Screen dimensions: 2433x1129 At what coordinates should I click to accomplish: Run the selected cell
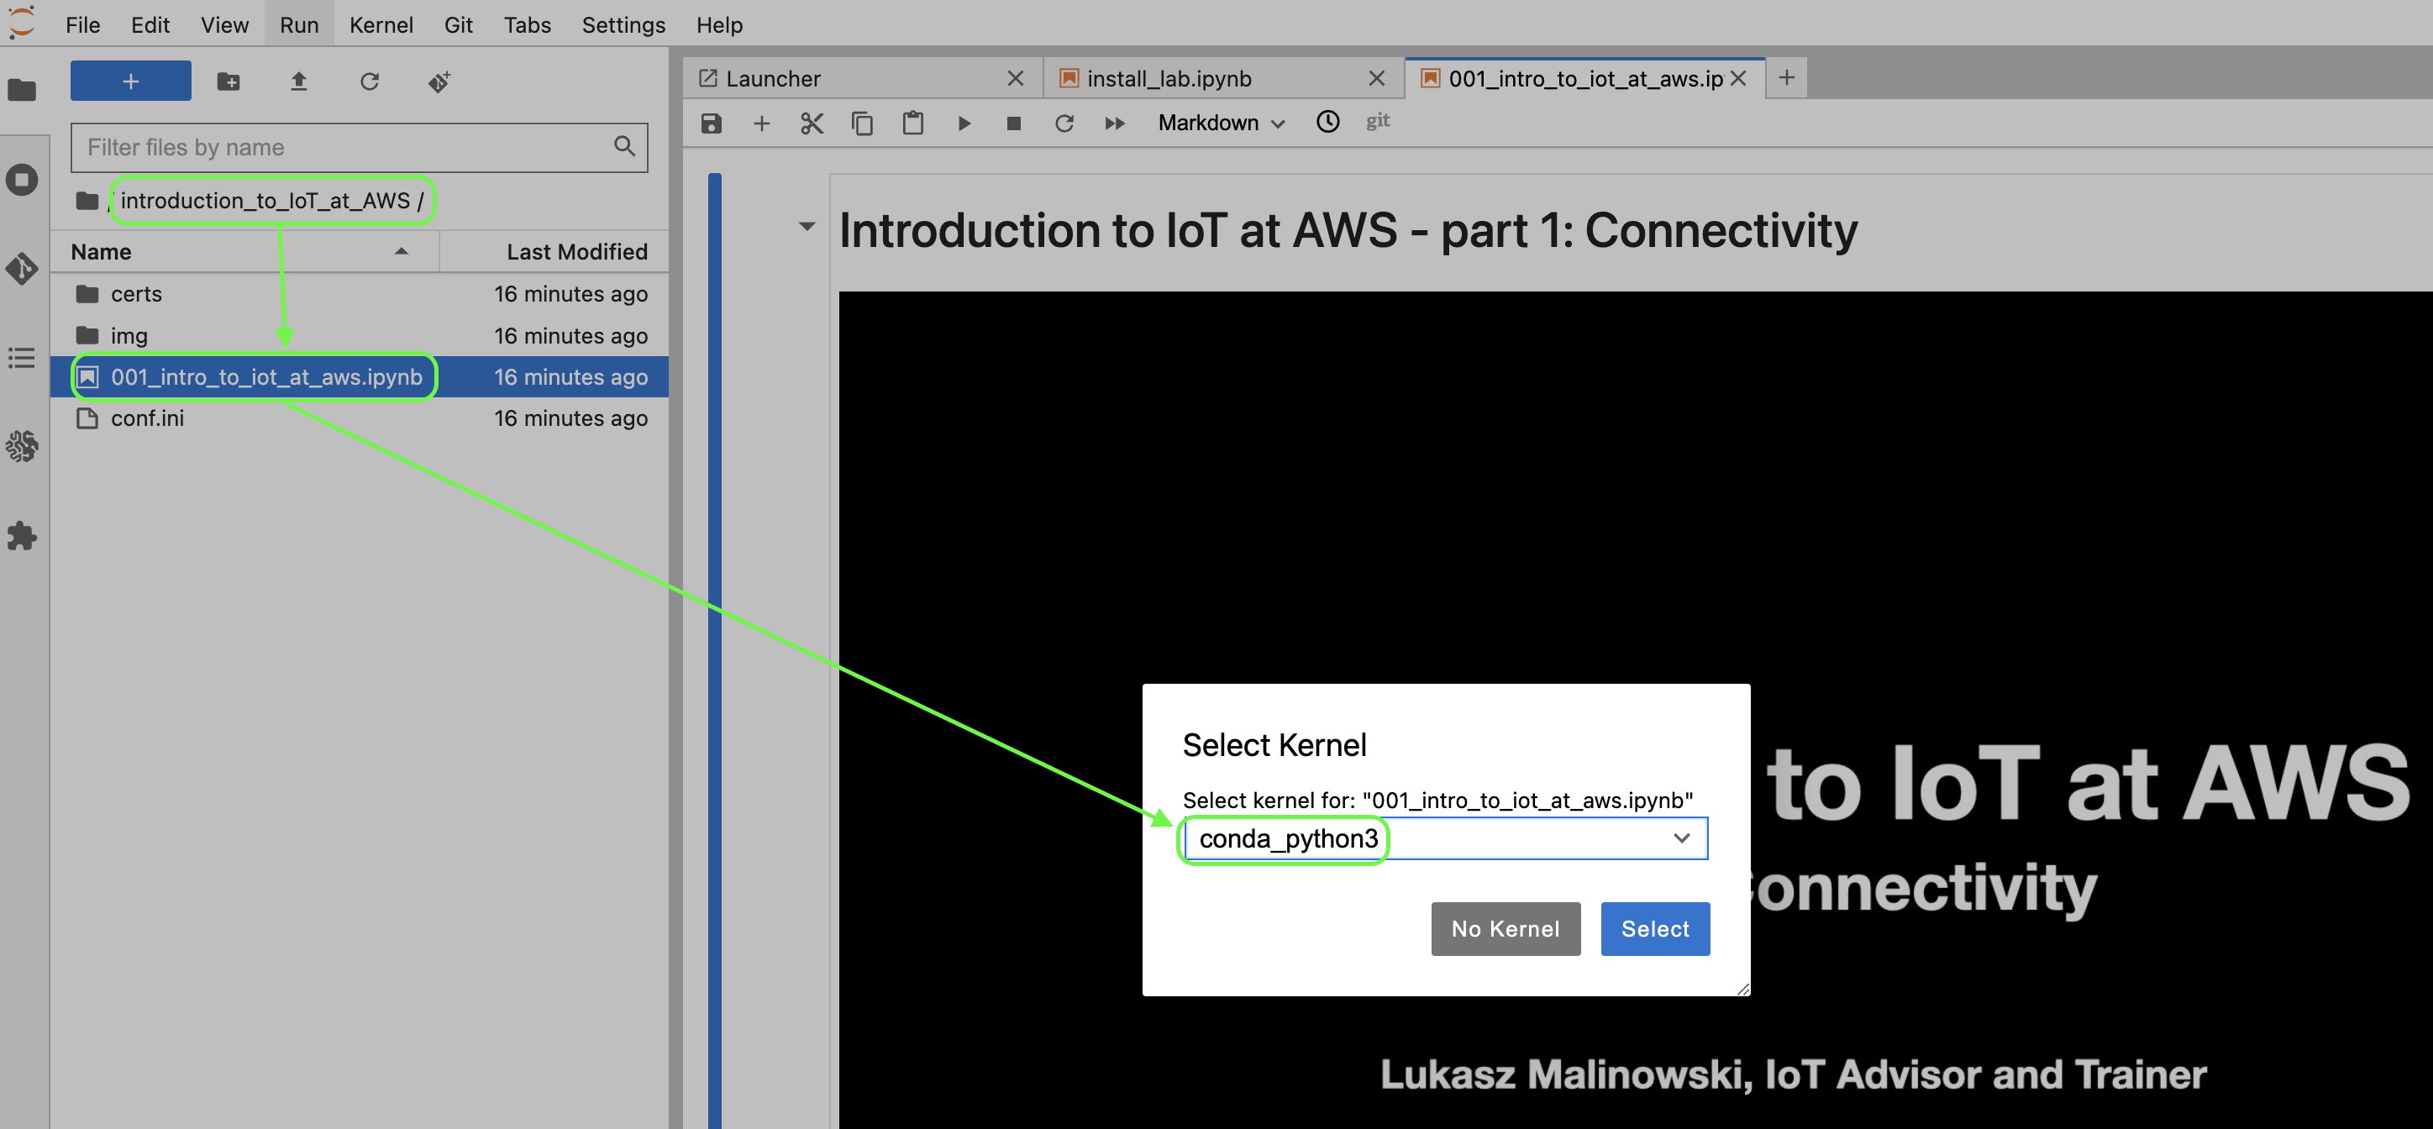[964, 123]
